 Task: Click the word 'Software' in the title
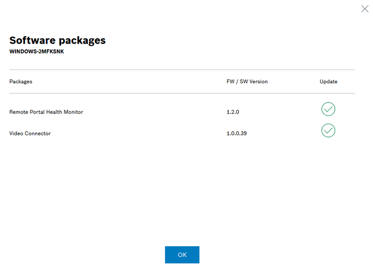coord(32,40)
